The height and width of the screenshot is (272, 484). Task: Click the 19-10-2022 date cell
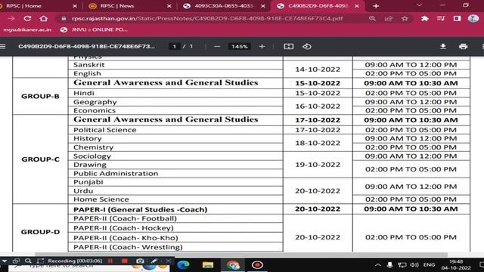click(318, 165)
